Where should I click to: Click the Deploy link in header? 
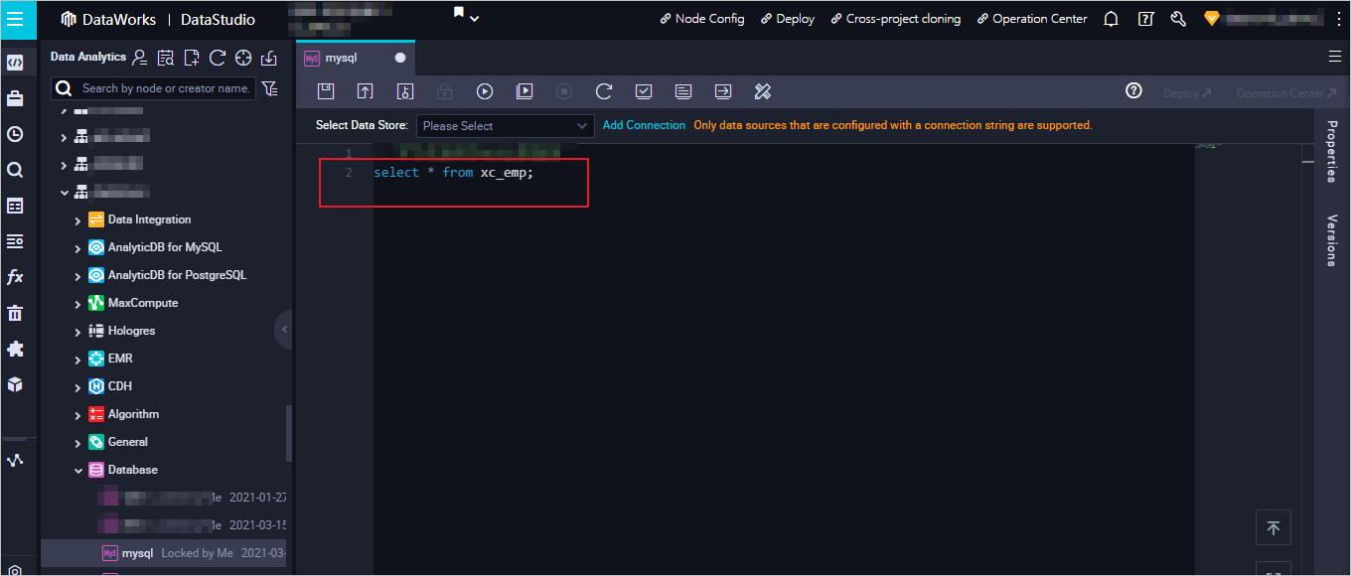click(x=788, y=19)
